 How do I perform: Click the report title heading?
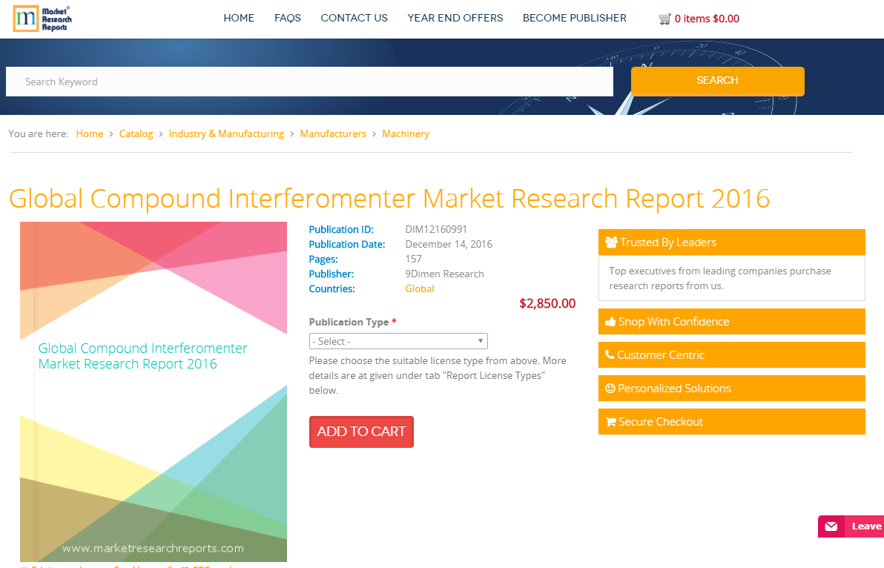[x=389, y=198]
